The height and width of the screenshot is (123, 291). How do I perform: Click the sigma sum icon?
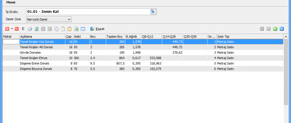[23, 29]
